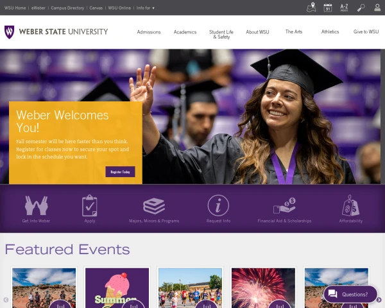This screenshot has height=308, width=385.
Task: Click the Canvas link
Action: 96,8
